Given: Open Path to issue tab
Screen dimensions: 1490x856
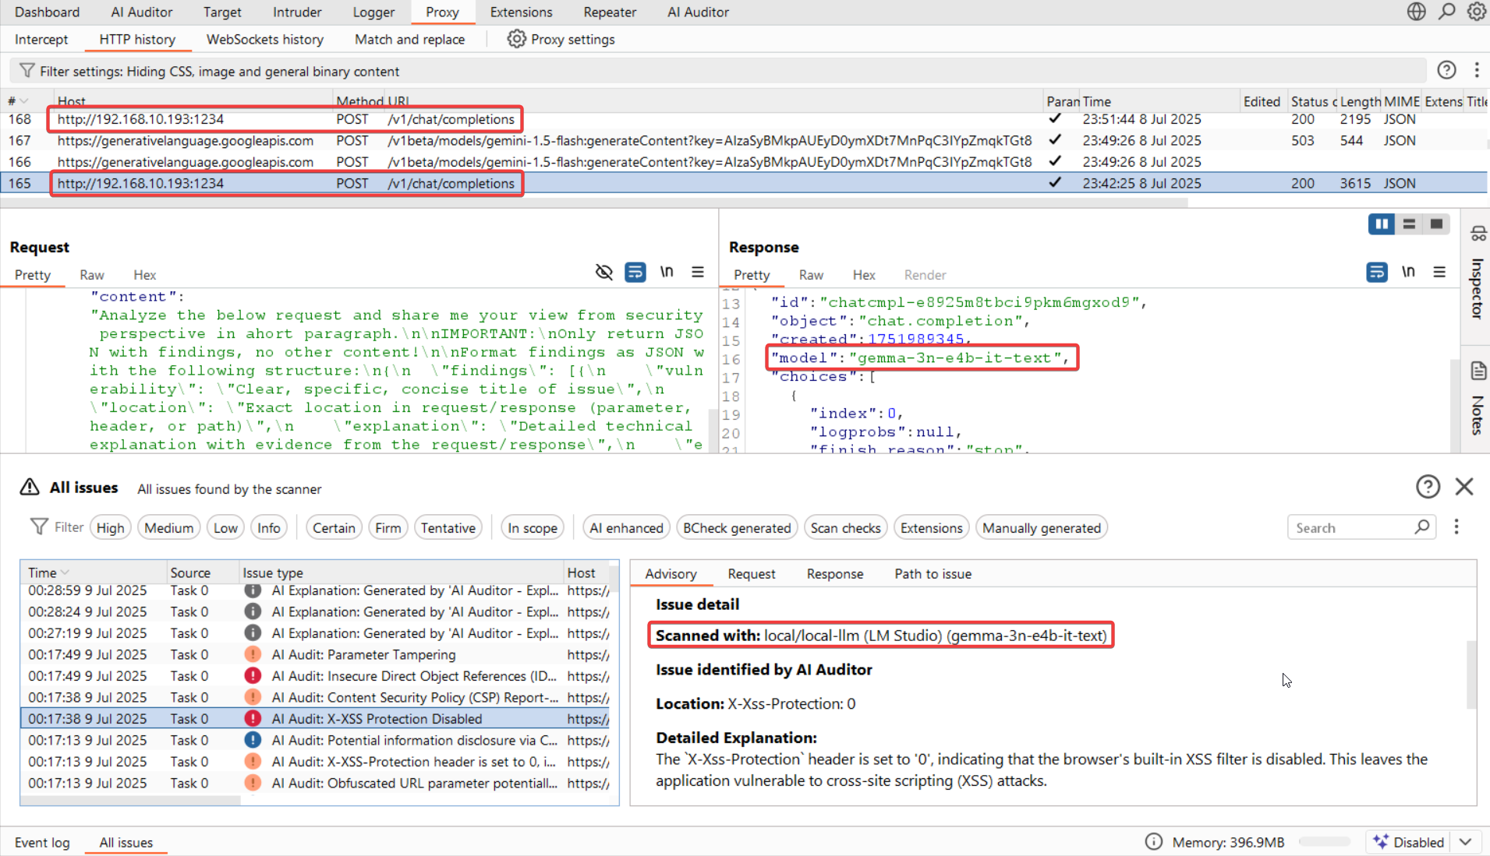Looking at the screenshot, I should pos(933,574).
